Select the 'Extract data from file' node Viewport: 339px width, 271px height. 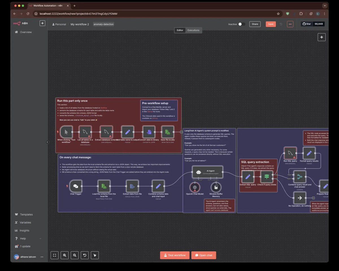[x=132, y=186]
